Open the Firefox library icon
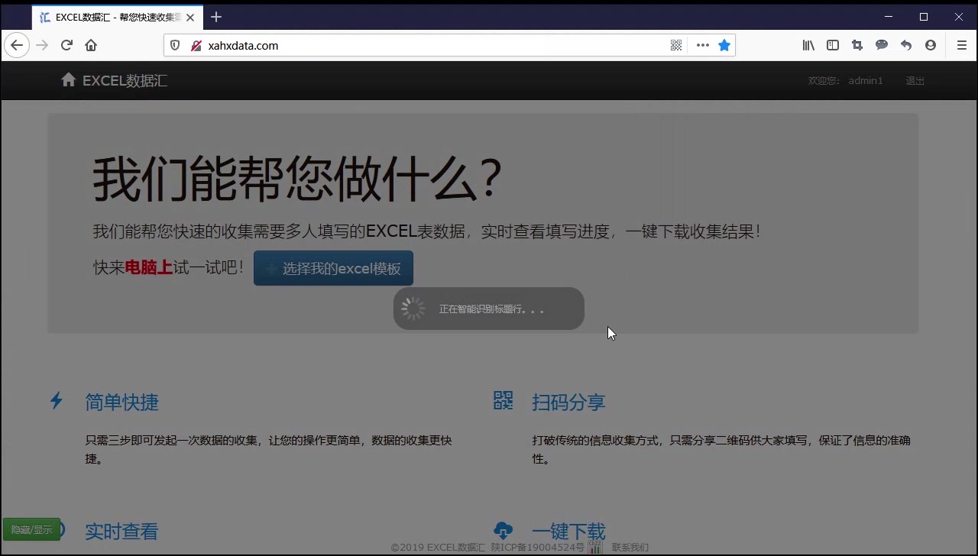 tap(808, 45)
